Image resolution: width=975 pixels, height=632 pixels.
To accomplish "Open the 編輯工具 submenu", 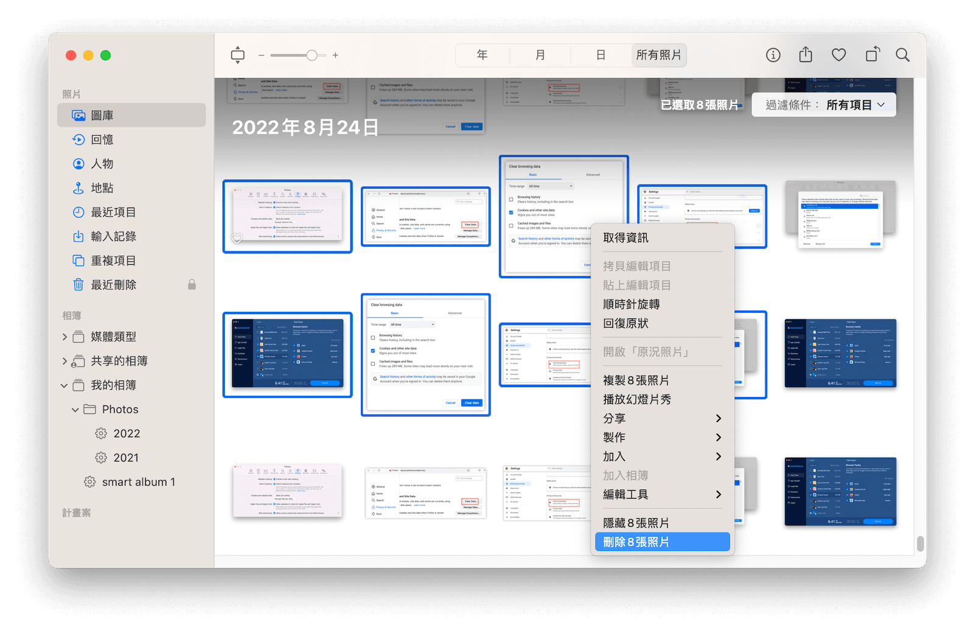I will pos(662,494).
